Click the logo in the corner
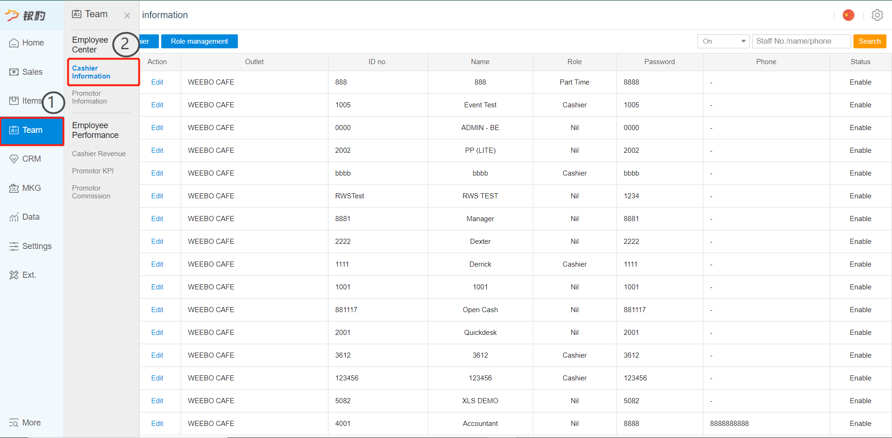 (26, 15)
